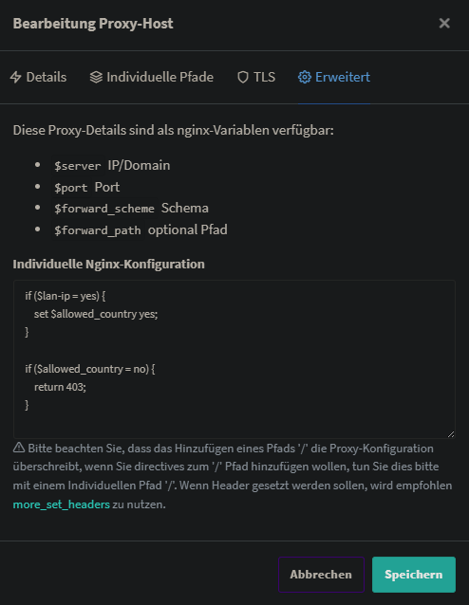Click the resize grip of the config textarea
The width and height of the screenshot is (469, 605).
(x=451, y=434)
